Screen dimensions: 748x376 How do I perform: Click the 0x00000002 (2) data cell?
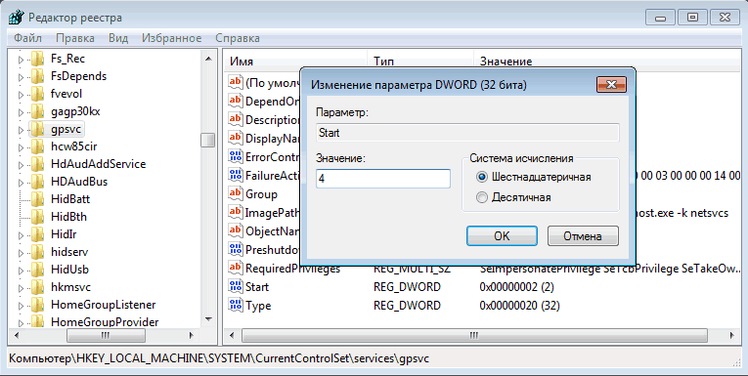click(x=516, y=287)
